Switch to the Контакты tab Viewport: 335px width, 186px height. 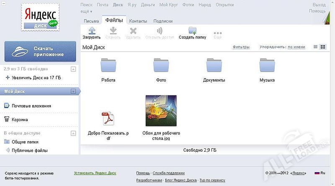click(x=138, y=21)
